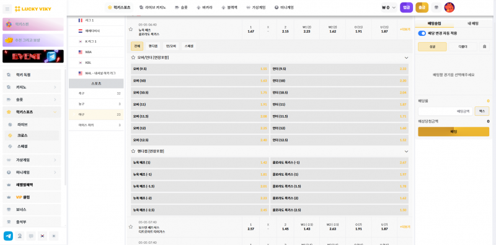
Task: Open 바카라 in top navigation
Action: (205, 7)
